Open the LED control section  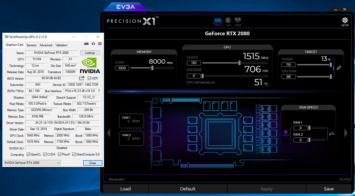(x=228, y=22)
